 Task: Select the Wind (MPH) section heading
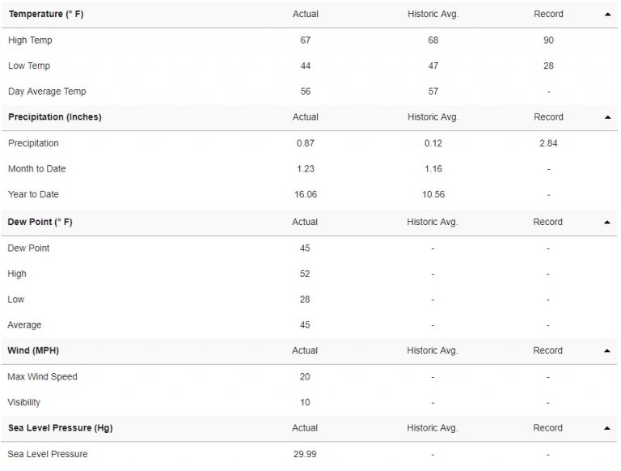coord(33,350)
